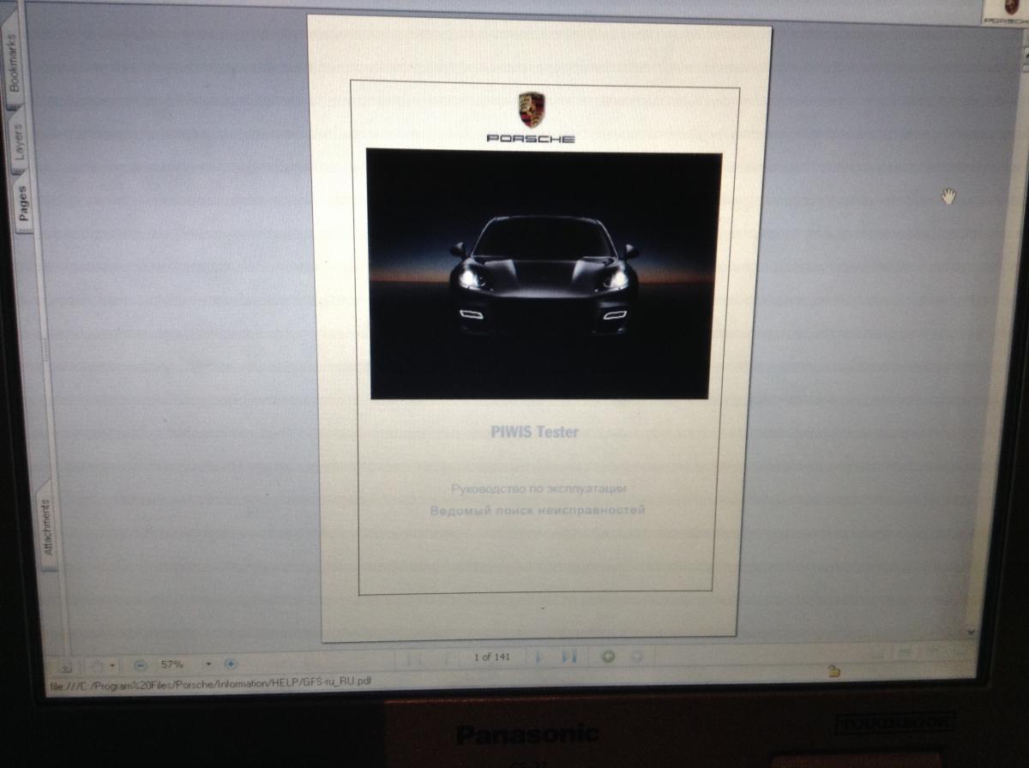Click the zoom in plus icon
Screen dimensions: 1029x768
tap(230, 663)
